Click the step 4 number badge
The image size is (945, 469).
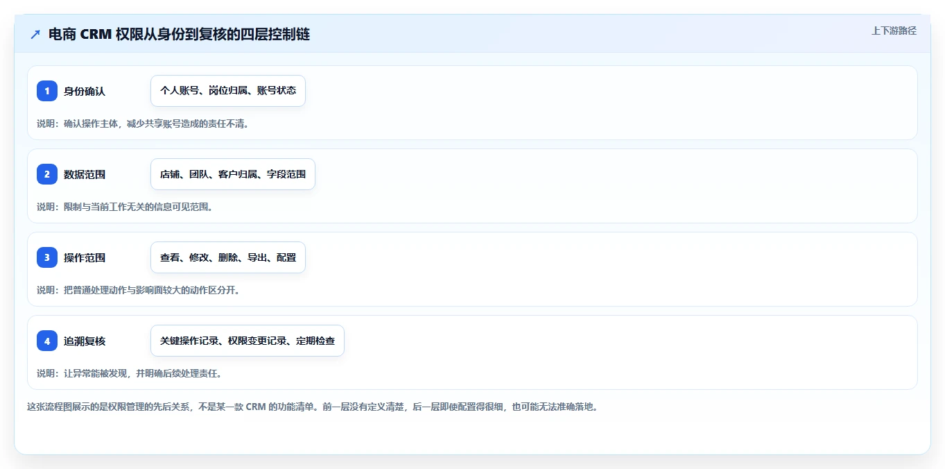47,341
